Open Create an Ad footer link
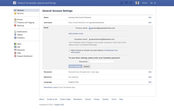Image resolution: width=174 pixels, height=111 pixels. tap(52, 99)
